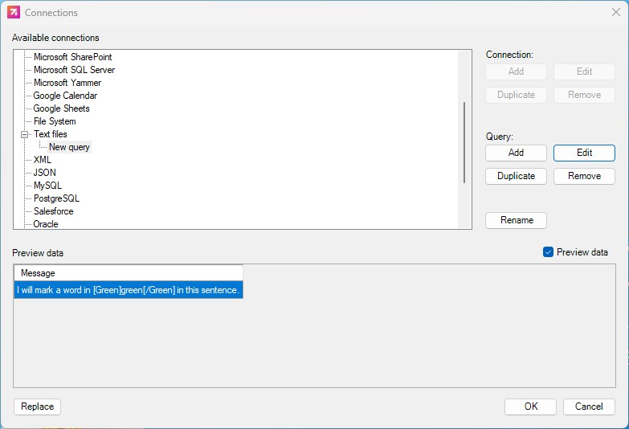The height and width of the screenshot is (429, 629).
Task: Close the Connections dialog
Action: click(616, 12)
